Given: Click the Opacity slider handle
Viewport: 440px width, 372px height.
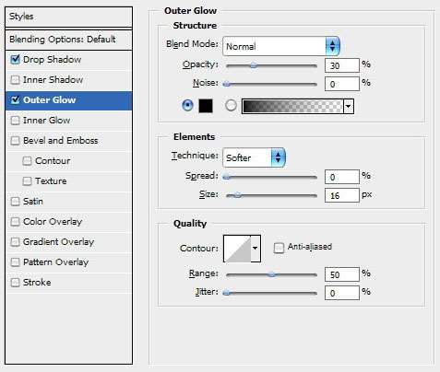Looking at the screenshot, I should 254,65.
